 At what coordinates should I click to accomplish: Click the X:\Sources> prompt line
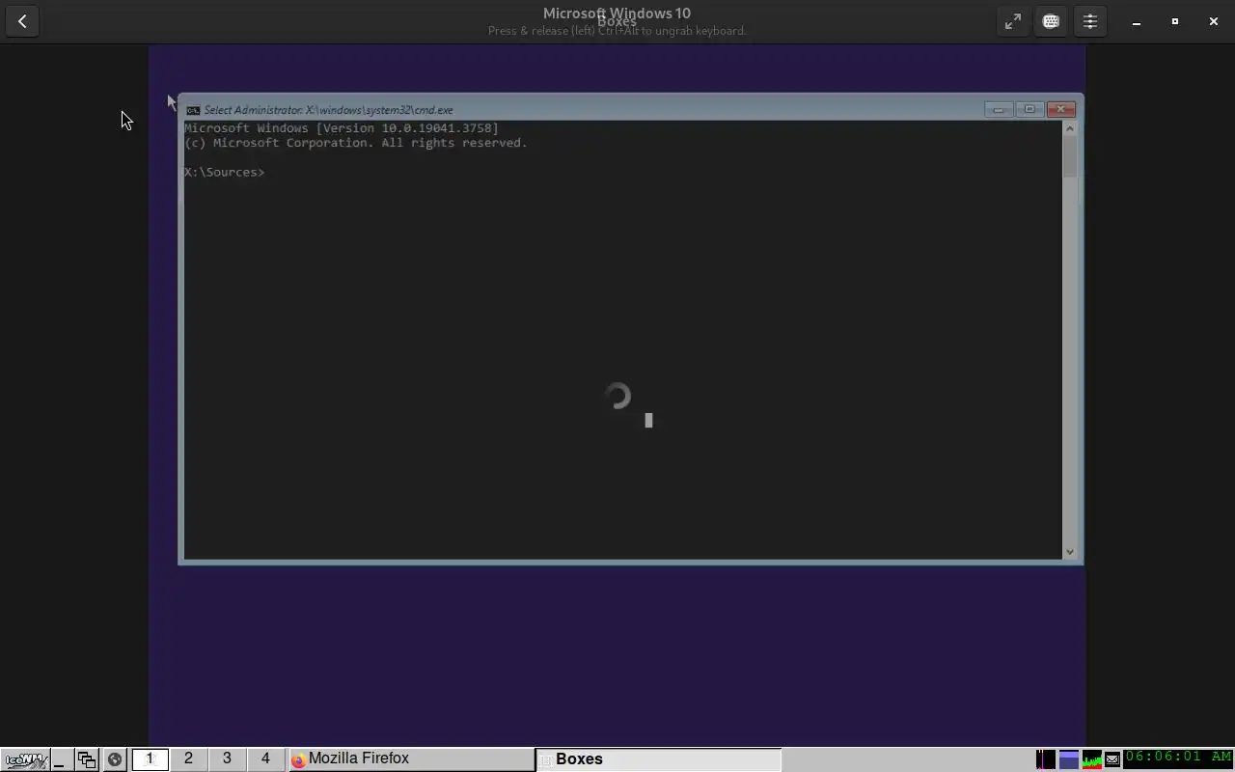224,172
